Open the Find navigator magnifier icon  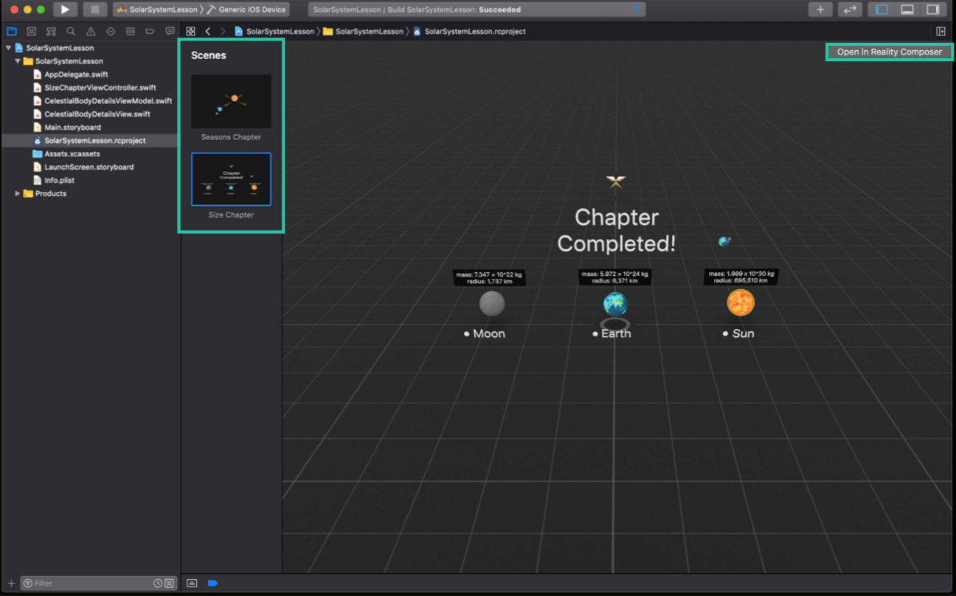71,32
